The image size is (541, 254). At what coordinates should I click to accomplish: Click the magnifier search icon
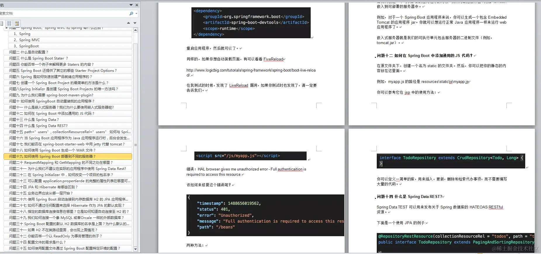(x=131, y=13)
